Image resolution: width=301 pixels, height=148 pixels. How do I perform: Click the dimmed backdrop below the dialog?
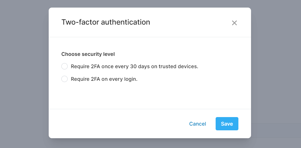pos(150,143)
